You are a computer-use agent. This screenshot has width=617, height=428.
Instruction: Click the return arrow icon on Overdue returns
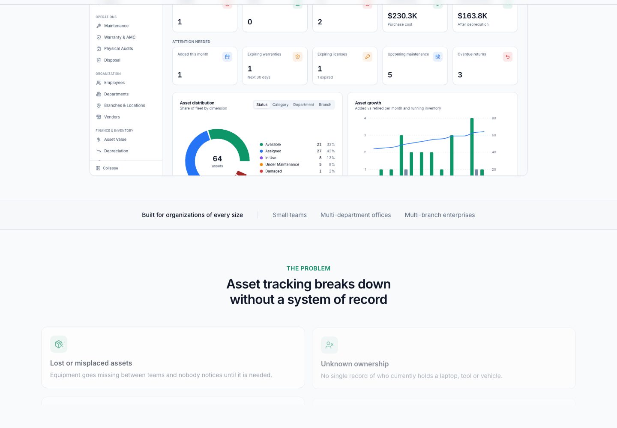coord(508,56)
